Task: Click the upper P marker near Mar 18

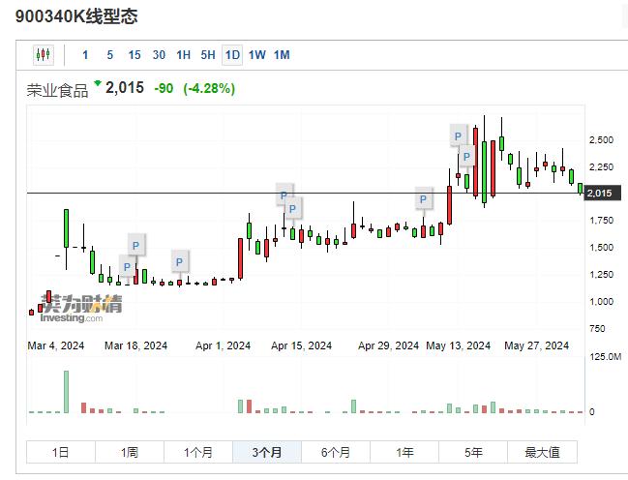Action: click(136, 244)
